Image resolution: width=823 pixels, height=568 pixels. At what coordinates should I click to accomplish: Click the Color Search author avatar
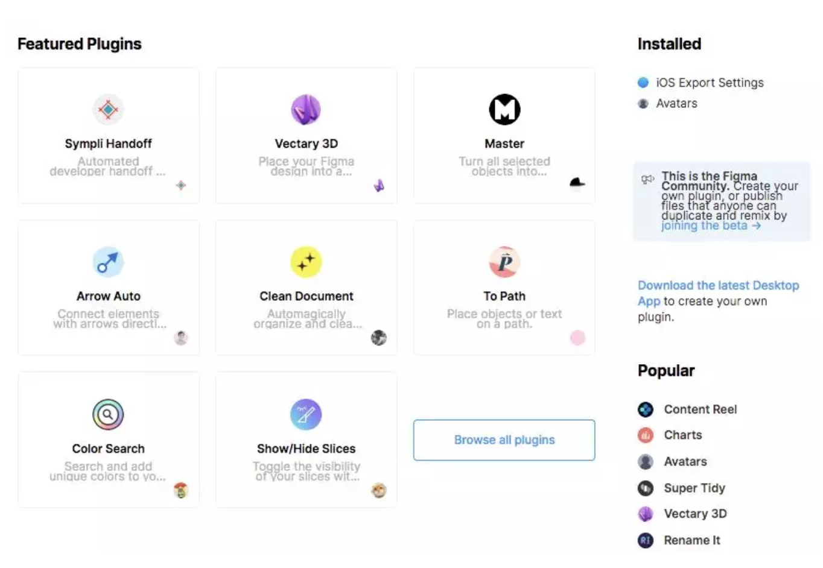181,490
